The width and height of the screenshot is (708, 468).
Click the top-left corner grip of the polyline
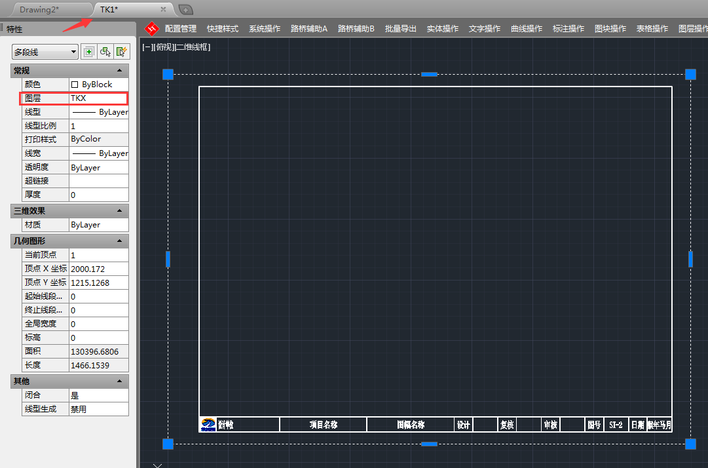[x=168, y=75]
